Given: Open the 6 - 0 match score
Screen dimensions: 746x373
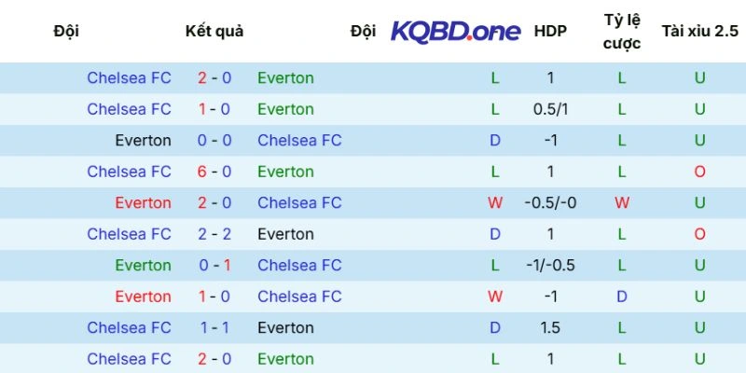Looking at the screenshot, I should 214,172.
